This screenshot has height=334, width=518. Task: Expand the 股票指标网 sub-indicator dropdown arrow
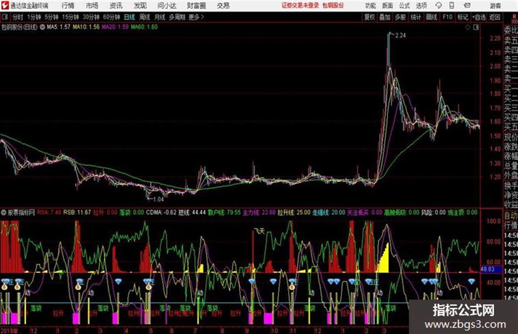pyautogui.click(x=4, y=212)
